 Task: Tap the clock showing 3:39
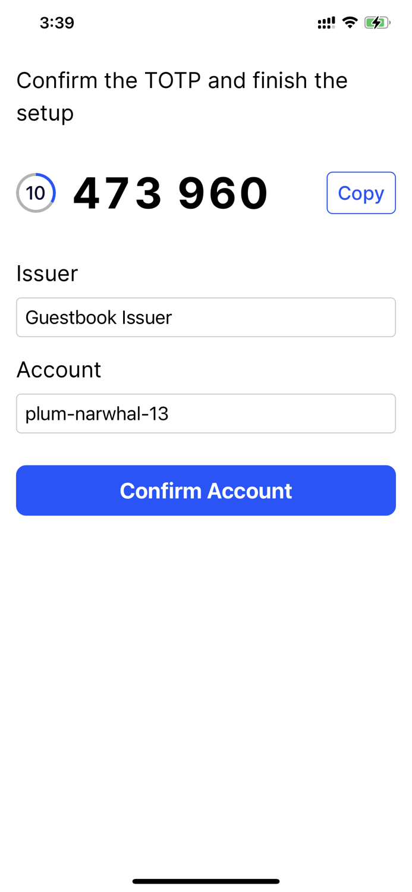click(x=57, y=22)
